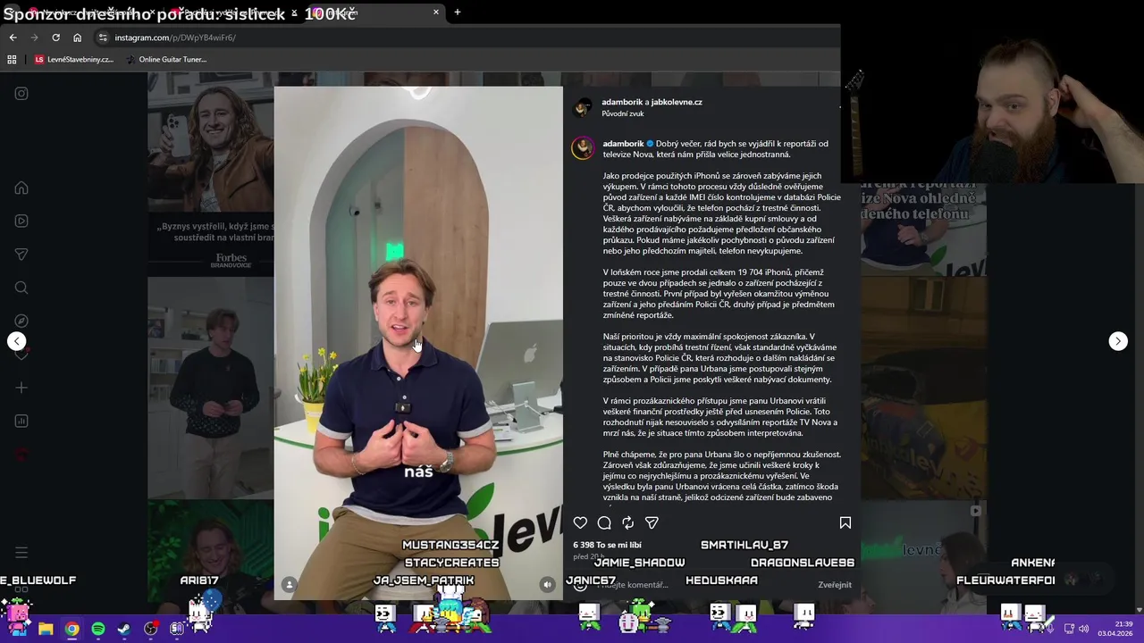Open Google Chrome in the taskbar
The image size is (1144, 643).
[71, 629]
